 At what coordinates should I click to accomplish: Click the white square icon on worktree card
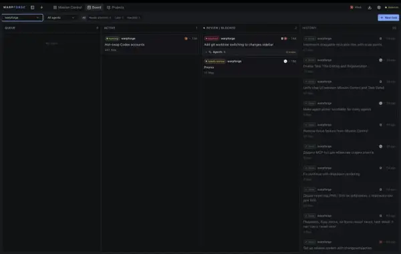coord(282,39)
